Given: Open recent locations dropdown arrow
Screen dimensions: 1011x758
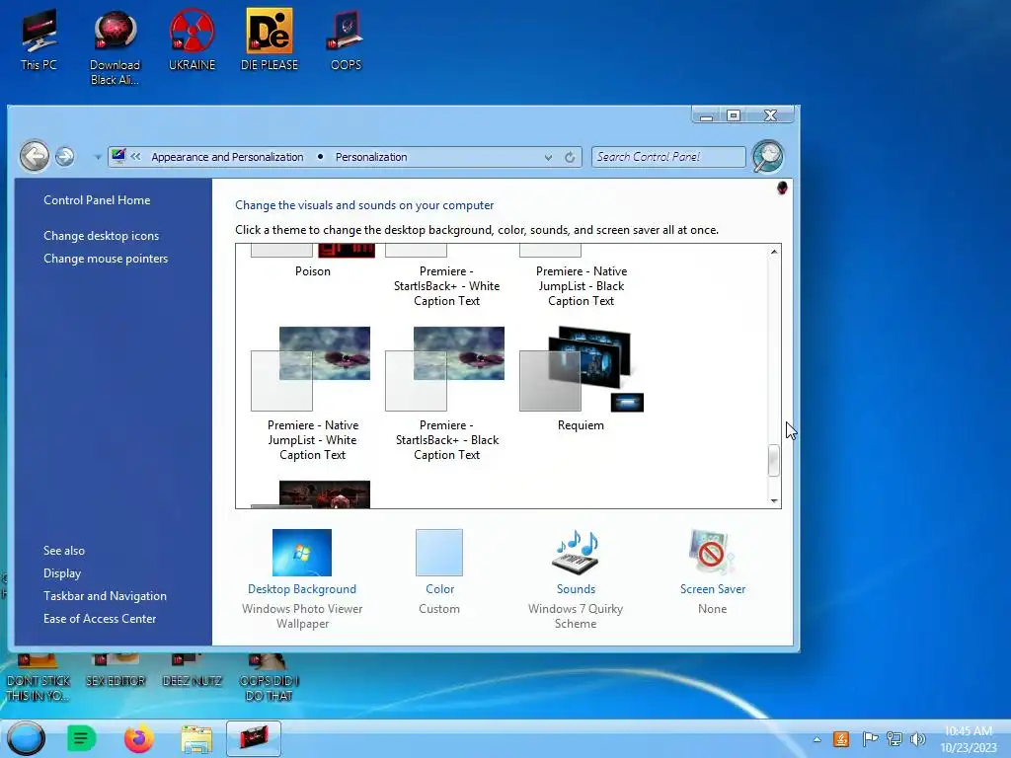Looking at the screenshot, I should 98,157.
